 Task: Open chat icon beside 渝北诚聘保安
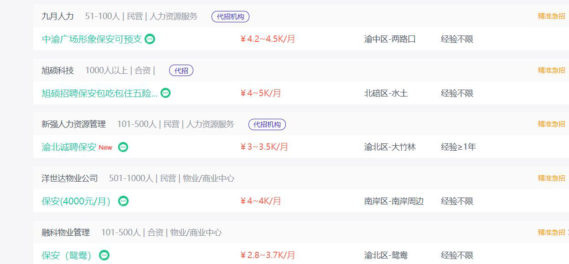coord(123,147)
